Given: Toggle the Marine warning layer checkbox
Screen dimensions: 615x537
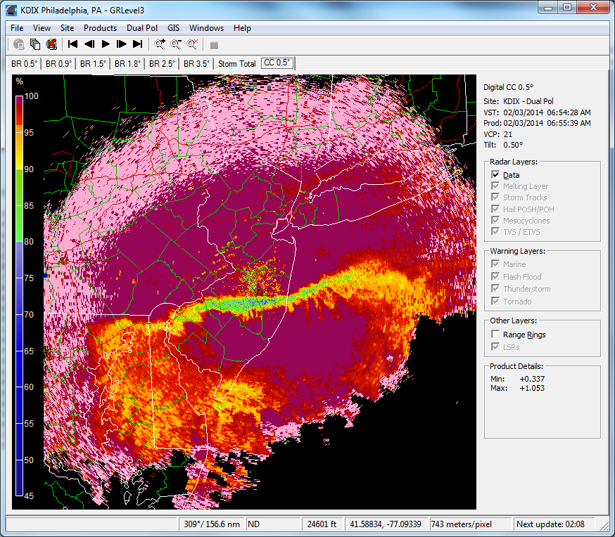Looking at the screenshot, I should 495,264.
